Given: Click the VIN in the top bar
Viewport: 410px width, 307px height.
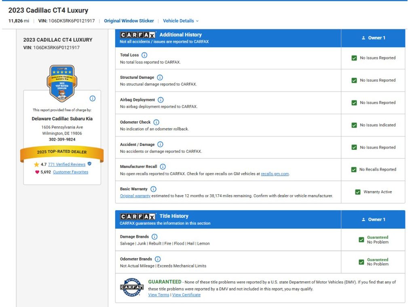Looking at the screenshot, I should click(66, 21).
